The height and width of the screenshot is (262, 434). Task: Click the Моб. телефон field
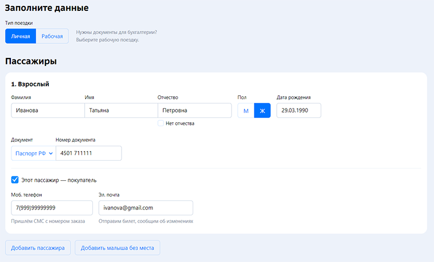pyautogui.click(x=52, y=208)
